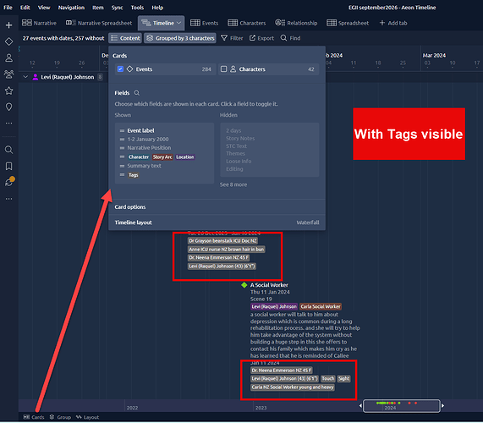Collapse the Levi (Raquel) Johnson group
This screenshot has width=483, height=423.
click(25, 77)
